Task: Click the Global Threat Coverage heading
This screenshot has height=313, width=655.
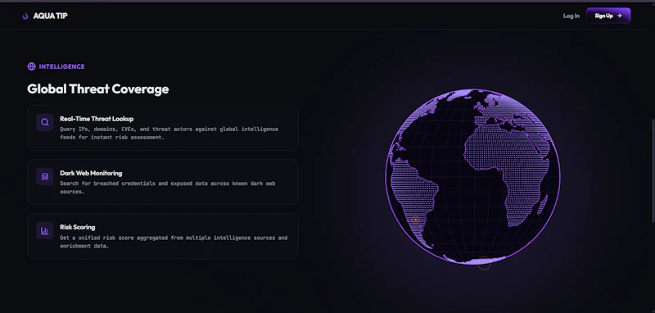Action: 97,89
